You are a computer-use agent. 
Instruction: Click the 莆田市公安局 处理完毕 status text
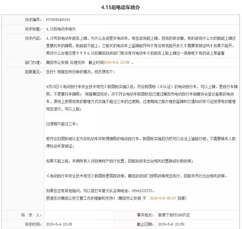coord(65,62)
